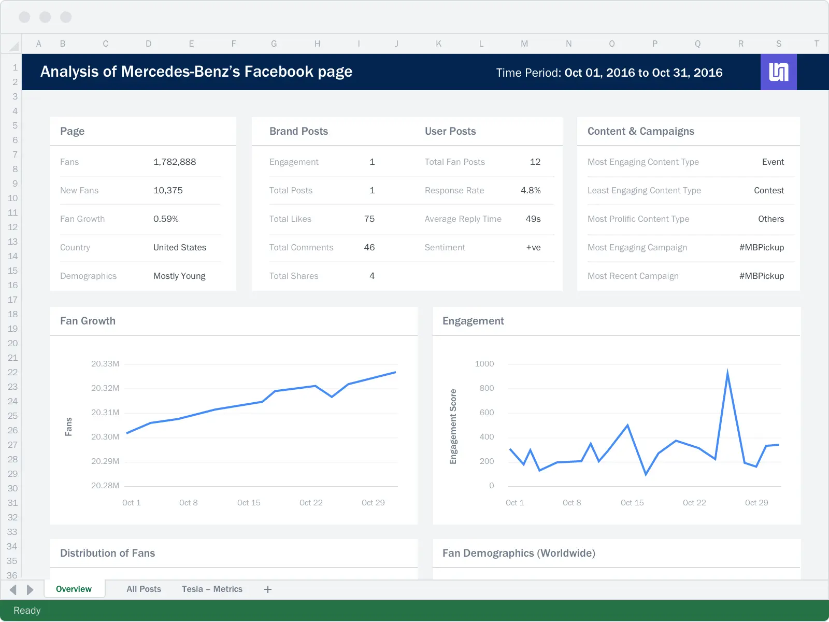Click the Most Recent Campaign value #MBPickup
829x622 pixels.
click(762, 276)
